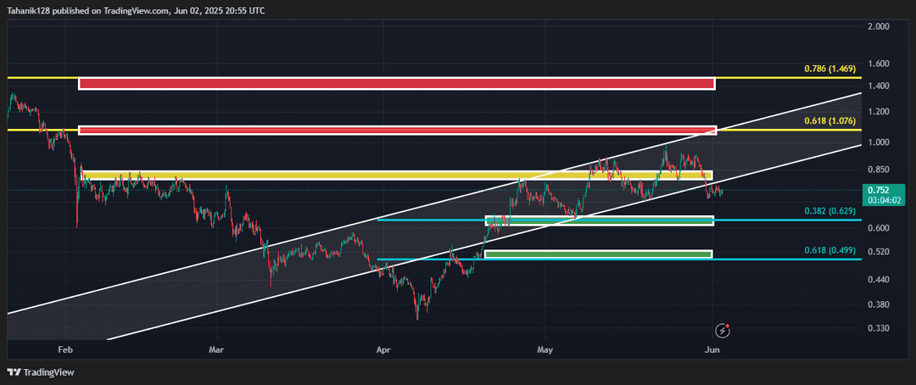Screen dimensions: 916x385
Task: Click the yellow 0.618 (1.076) Fibonacci label
Action: point(829,121)
